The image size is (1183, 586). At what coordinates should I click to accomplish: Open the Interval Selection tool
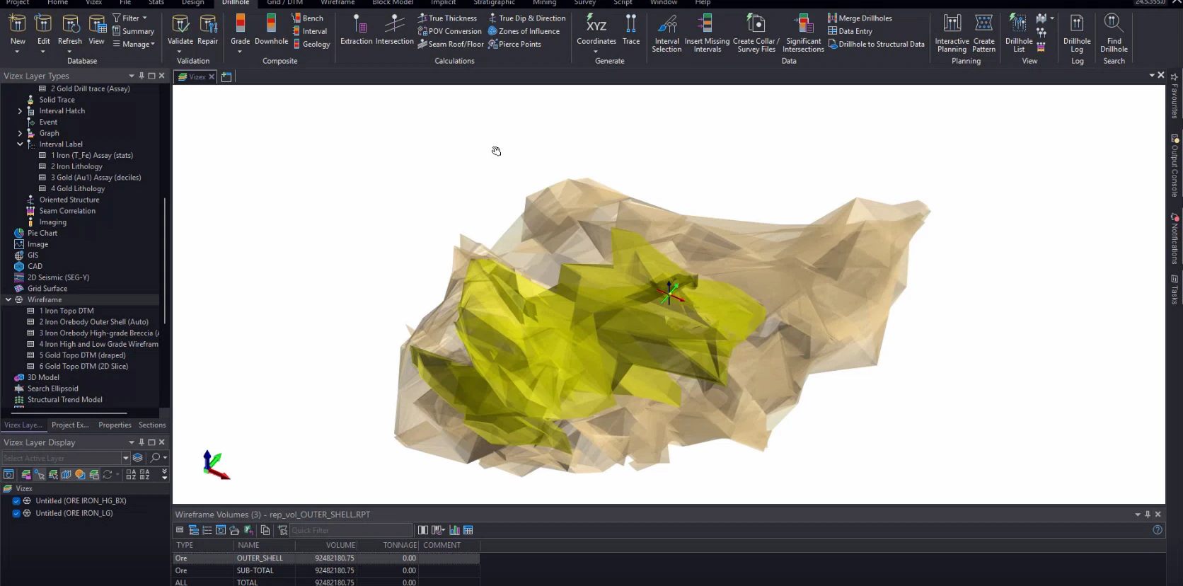click(x=666, y=33)
